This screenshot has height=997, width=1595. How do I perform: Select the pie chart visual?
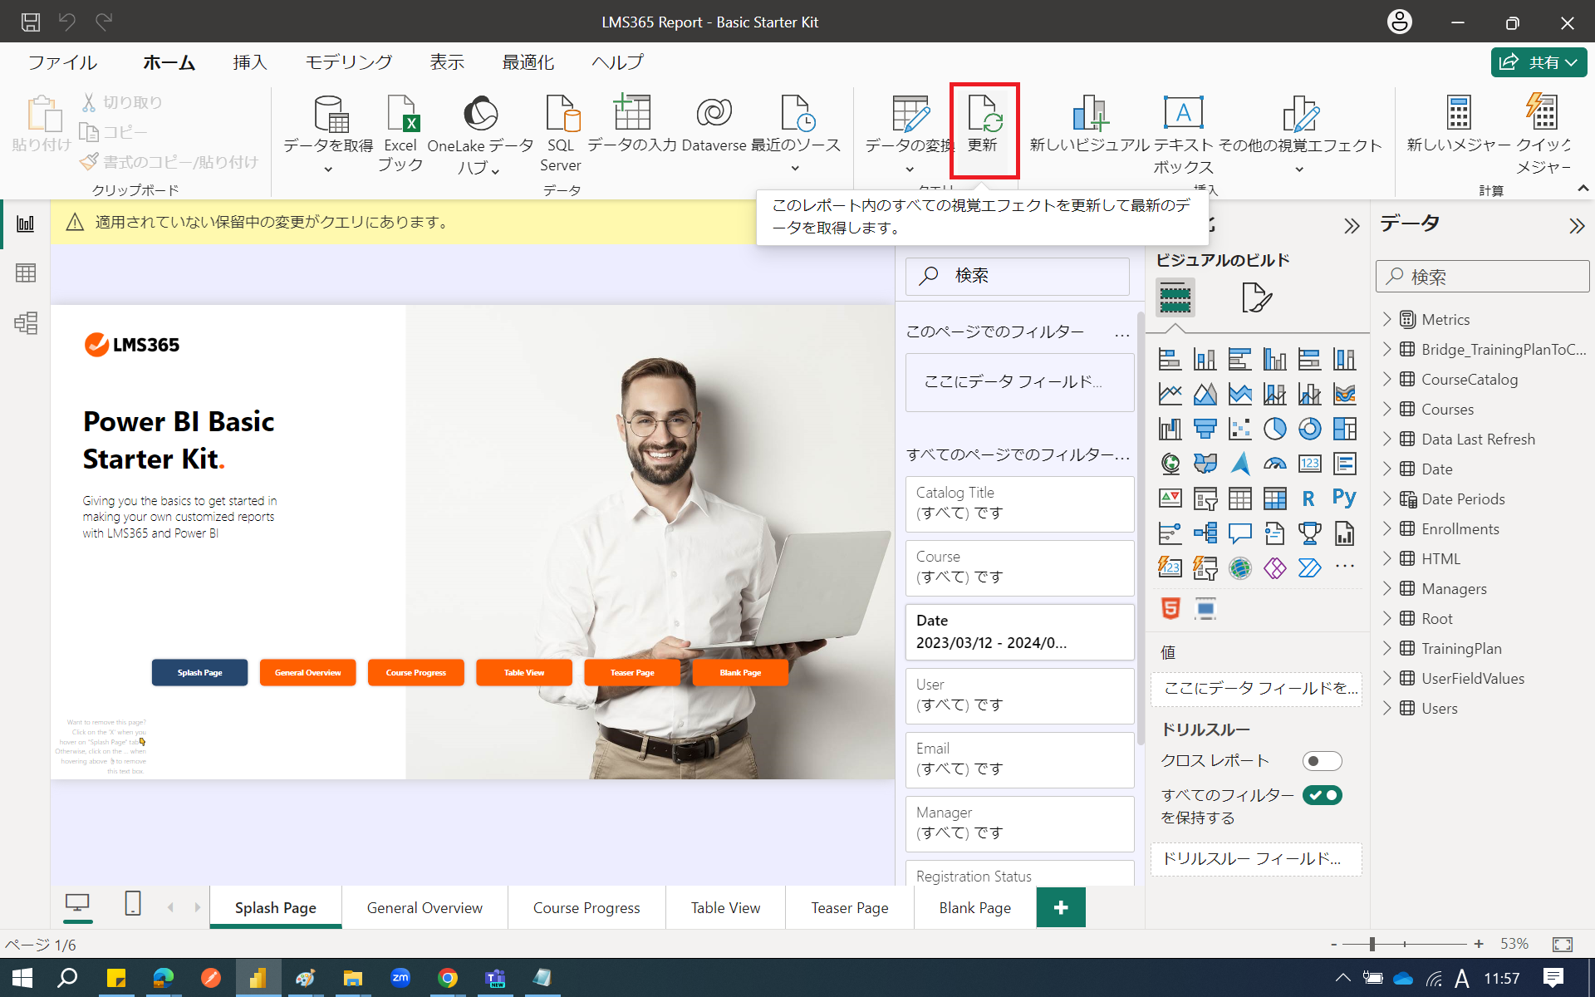coord(1274,429)
